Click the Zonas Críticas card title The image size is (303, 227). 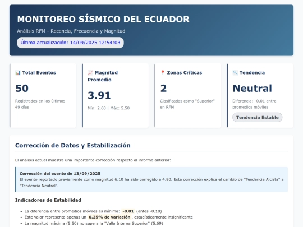point(185,73)
